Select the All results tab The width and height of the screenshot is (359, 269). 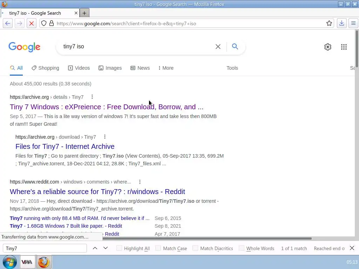[x=16, y=68]
